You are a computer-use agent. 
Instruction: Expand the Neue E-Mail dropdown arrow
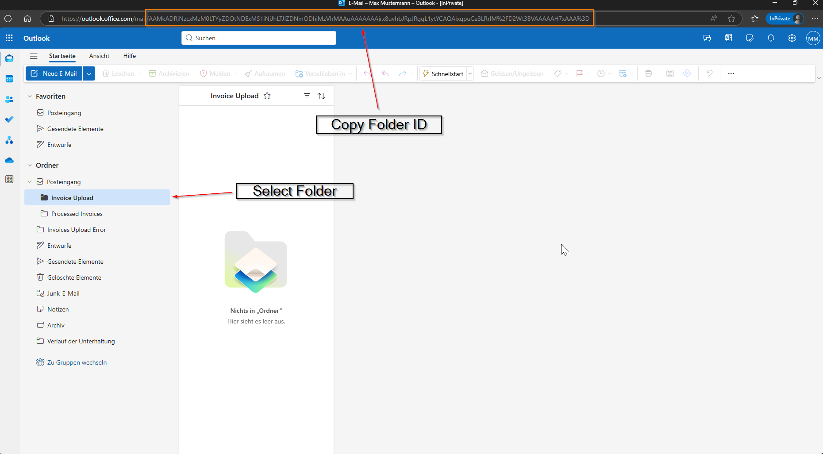point(89,74)
